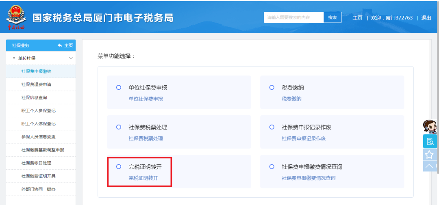Click the blue 单位社保费申报 sub-link
This screenshot has width=439, height=205.
(146, 99)
